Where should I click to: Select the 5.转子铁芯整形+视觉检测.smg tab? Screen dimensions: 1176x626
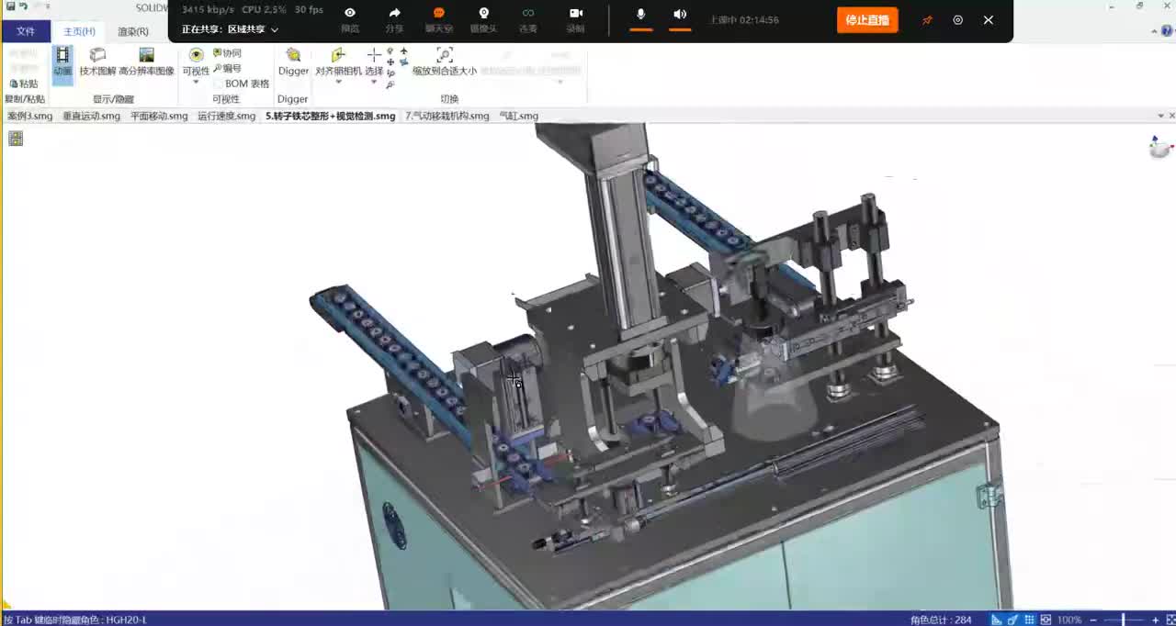click(x=331, y=116)
